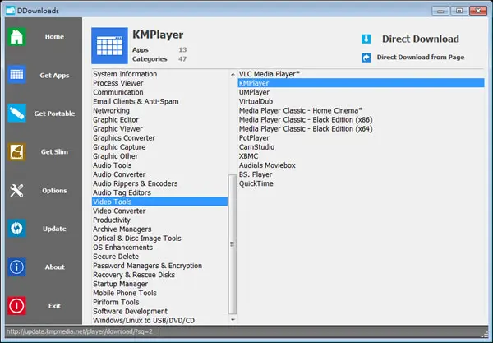This screenshot has height=343, width=493.
Task: Click the red Exit power icon
Action: pos(16,305)
